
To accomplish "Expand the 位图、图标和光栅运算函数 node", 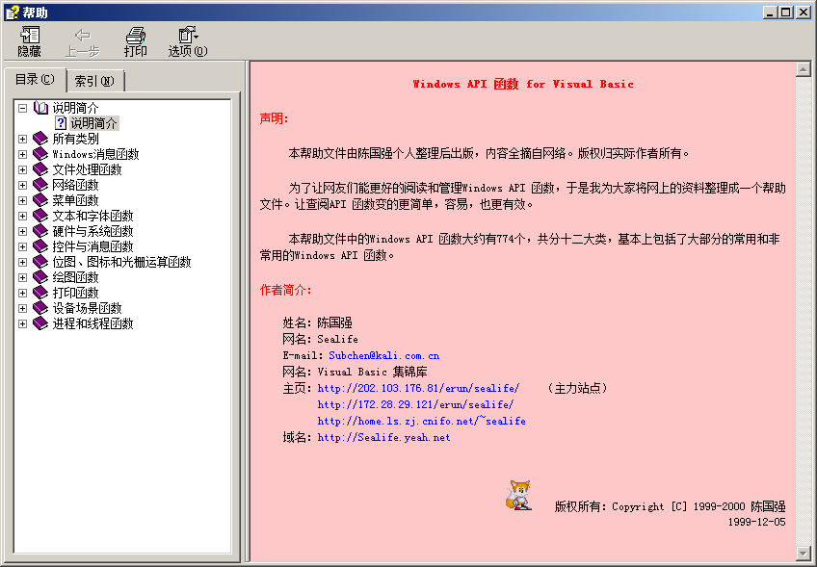I will click(x=22, y=262).
